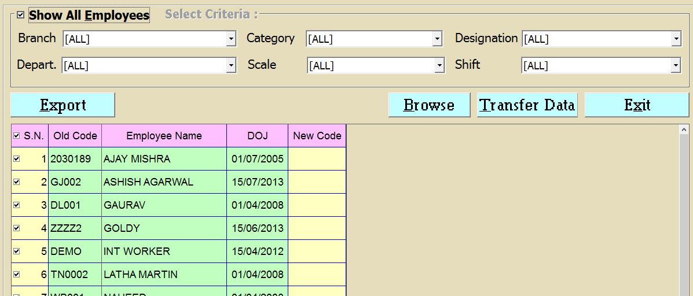Toggle the checkbox for LATHA MARTIN row
This screenshot has width=693, height=296.
[16, 274]
